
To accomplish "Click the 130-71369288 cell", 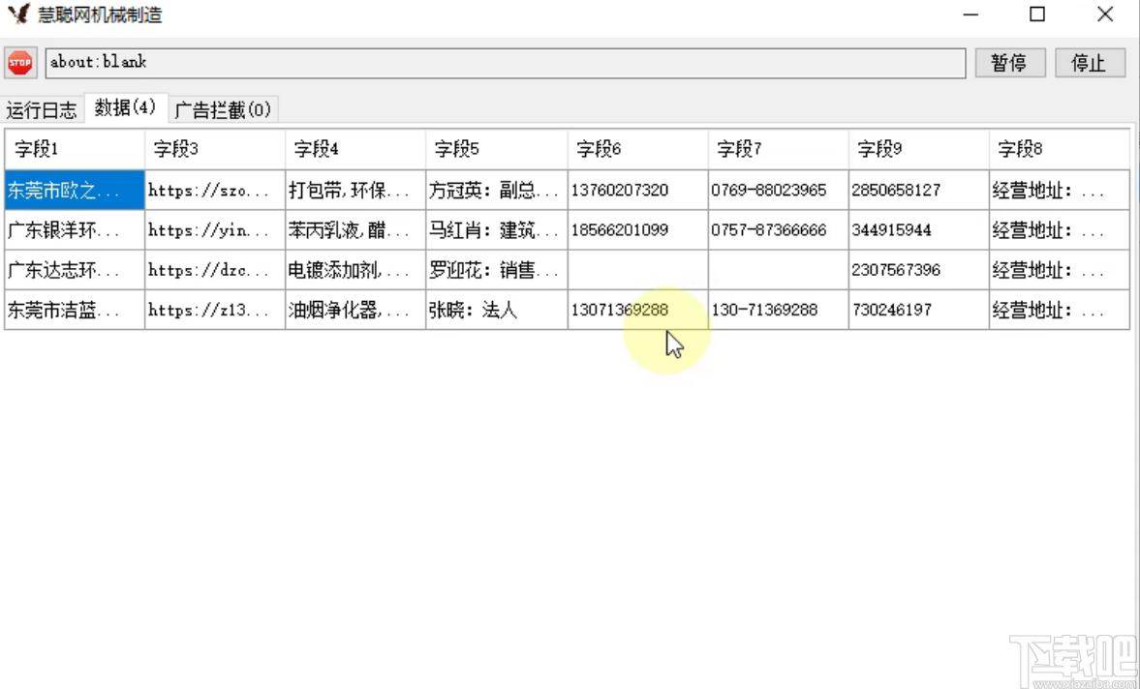I will click(x=779, y=310).
